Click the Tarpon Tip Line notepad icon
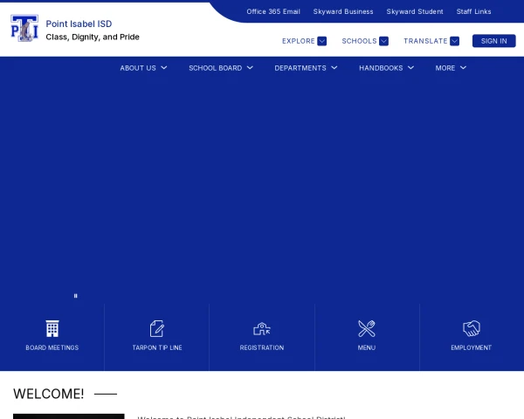The width and height of the screenshot is (524, 419). pyautogui.click(x=156, y=328)
